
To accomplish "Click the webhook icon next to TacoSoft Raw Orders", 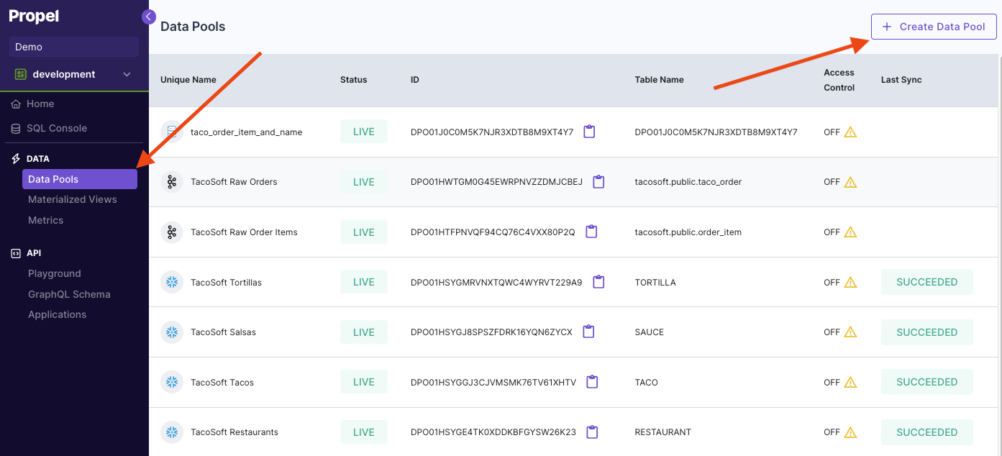I will tap(172, 181).
